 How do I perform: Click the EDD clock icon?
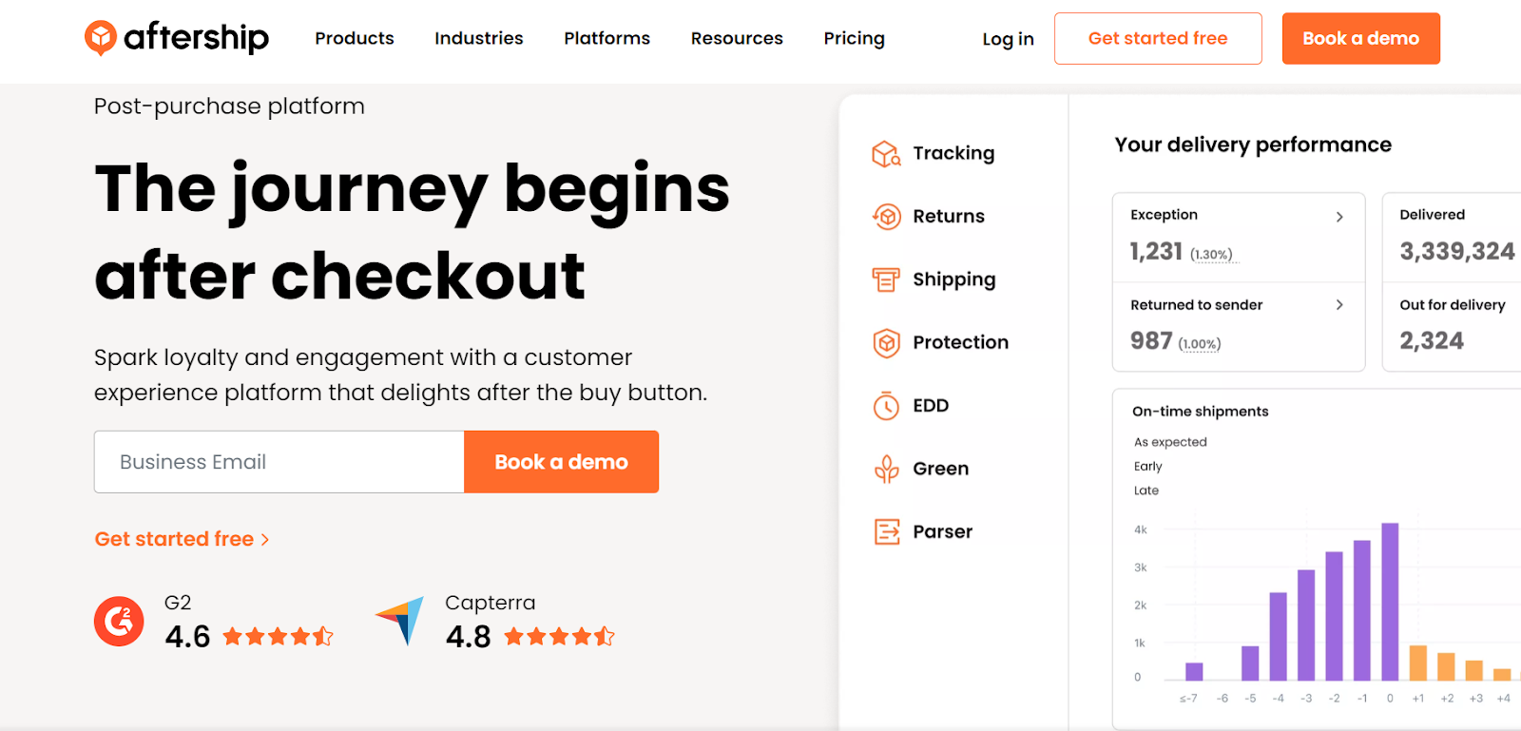(886, 406)
